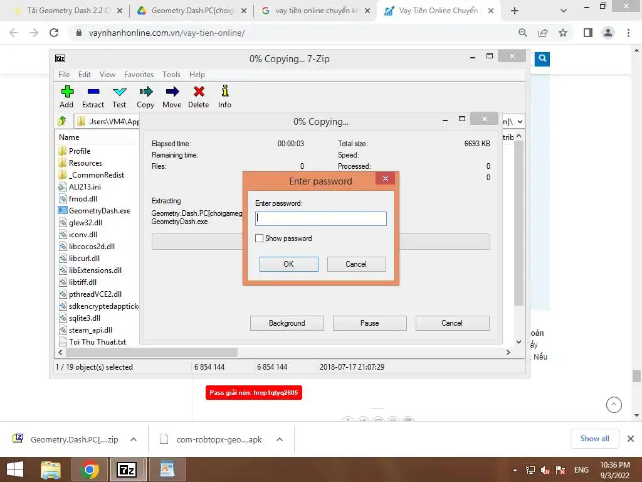This screenshot has width=642, height=482.
Task: Click the document app icon in taskbar
Action: pos(167,469)
